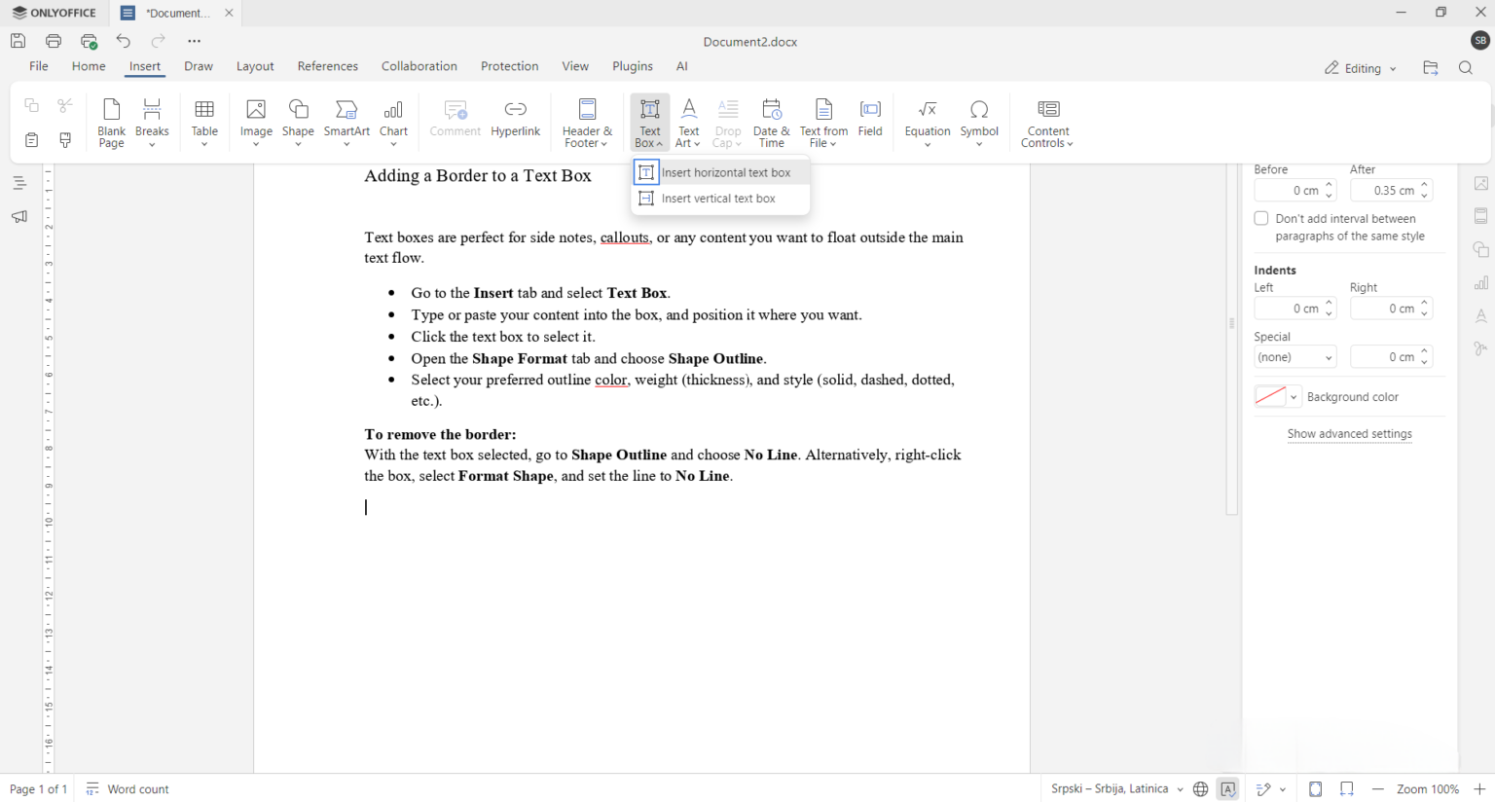Viewport: 1495px width, 802px height.
Task: Activate Fit to page in status bar
Action: [1315, 788]
